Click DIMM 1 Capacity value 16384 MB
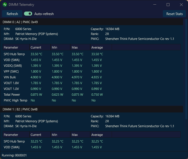Screen dimensions: 188x159 112,116
